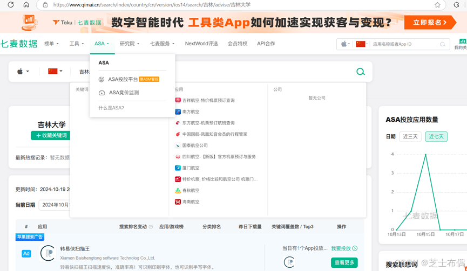Open 转易侠扫描王 app title link
Viewport: 467px width, 271px height.
75,249
